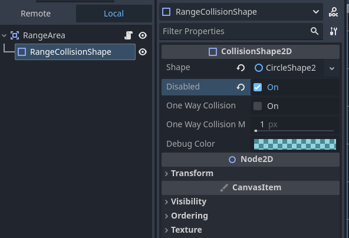349x238 pixels.
Task: Open the Debug Color swatch picker
Action: point(295,144)
